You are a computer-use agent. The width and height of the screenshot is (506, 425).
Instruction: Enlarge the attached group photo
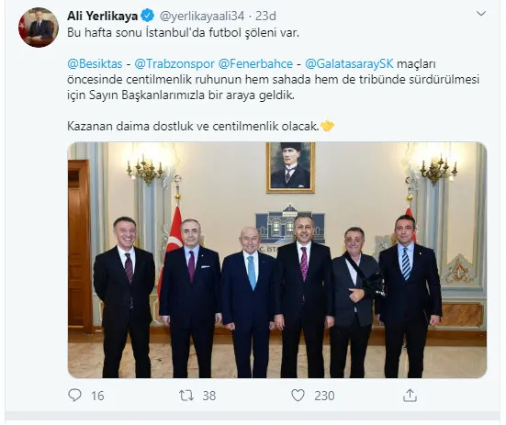pos(277,260)
